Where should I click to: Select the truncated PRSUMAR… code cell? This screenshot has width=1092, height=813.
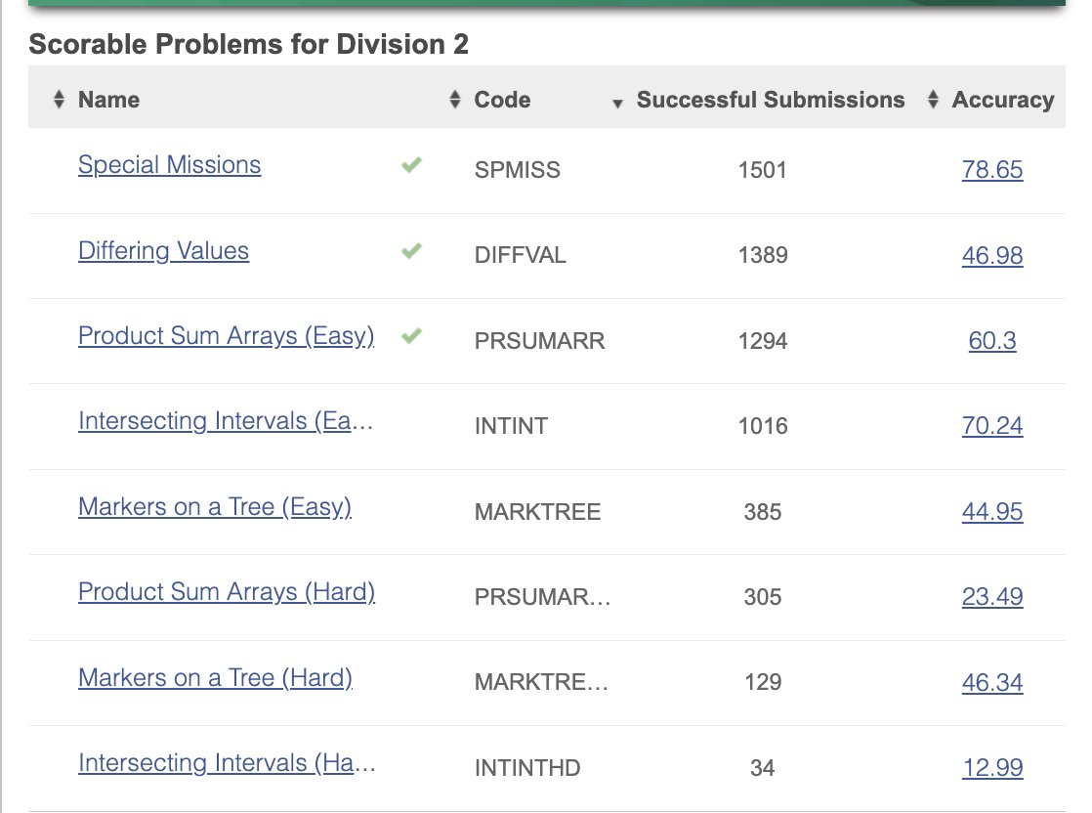(x=542, y=597)
